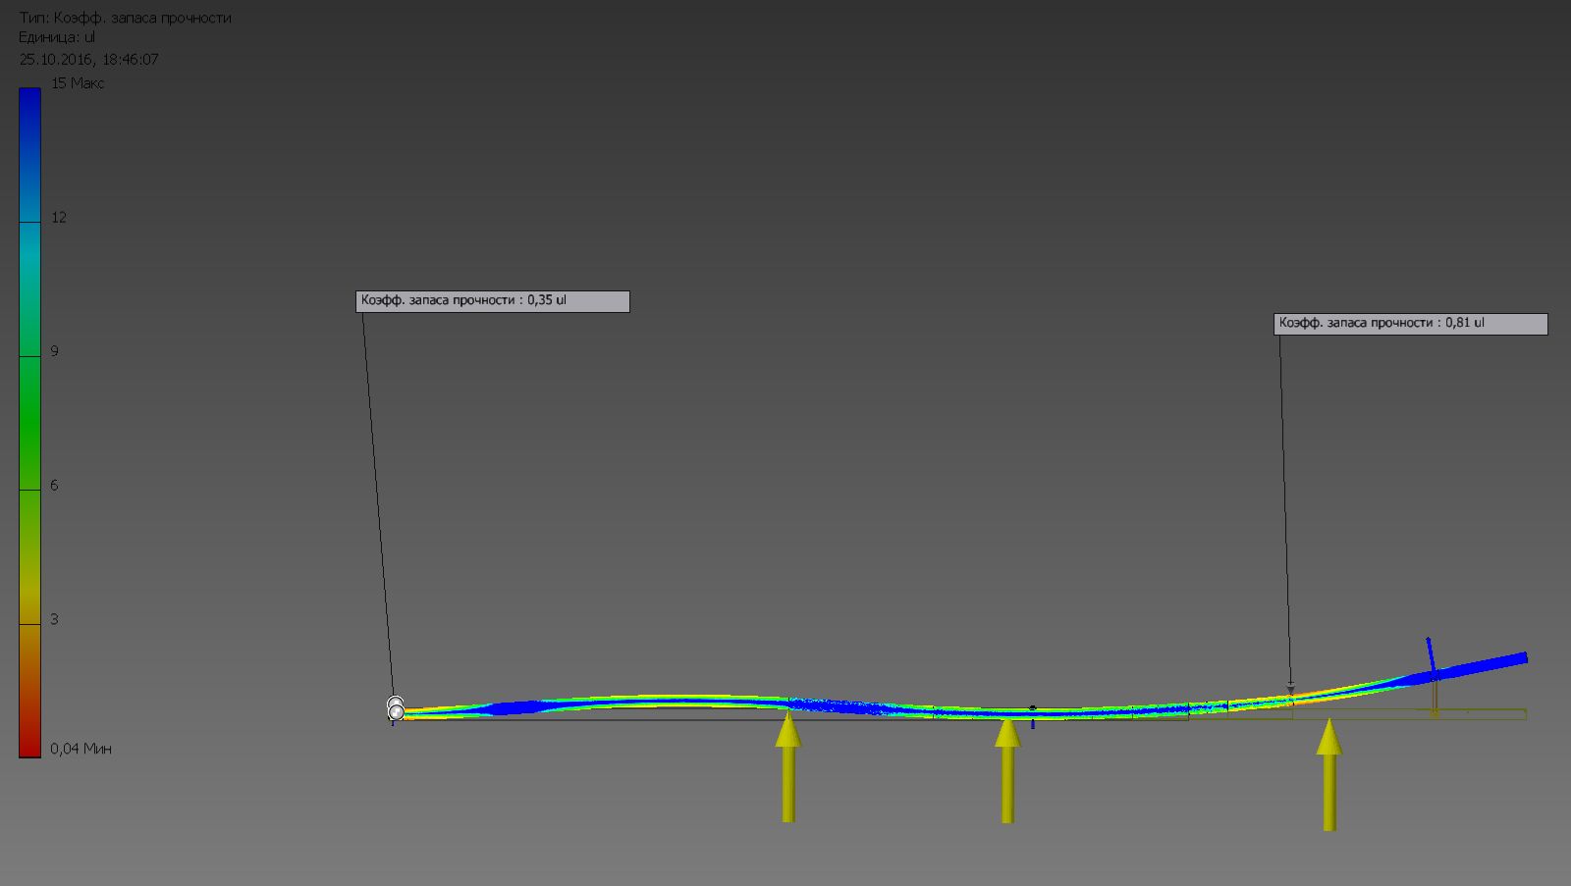Viewport: 1571px width, 886px height.
Task: Click the red bottom section of color bar
Action: 29,726
